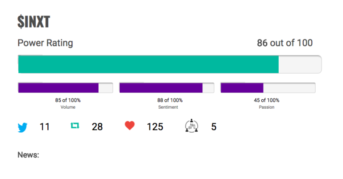Click the Sentiment caption text
Image resolution: width=343 pixels, height=179 pixels.
click(x=168, y=107)
